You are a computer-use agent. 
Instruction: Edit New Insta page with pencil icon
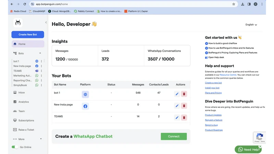tap(177, 106)
